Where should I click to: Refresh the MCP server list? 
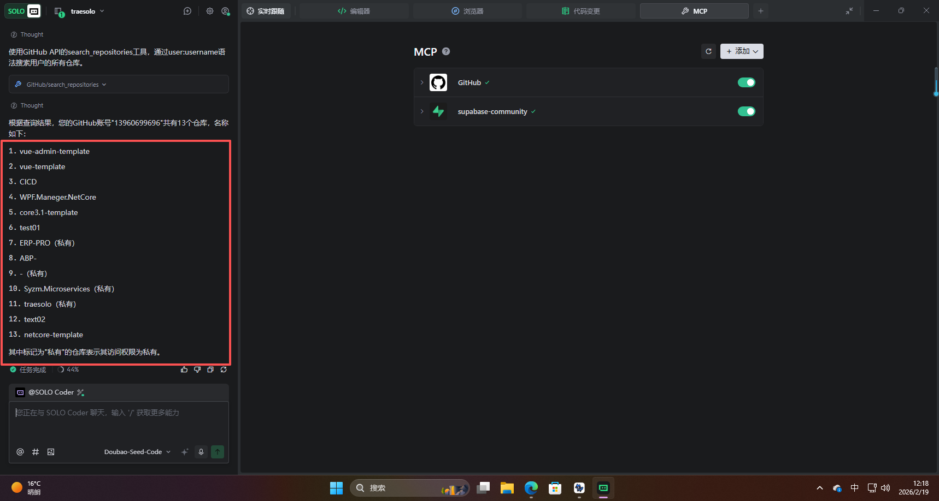coord(709,51)
